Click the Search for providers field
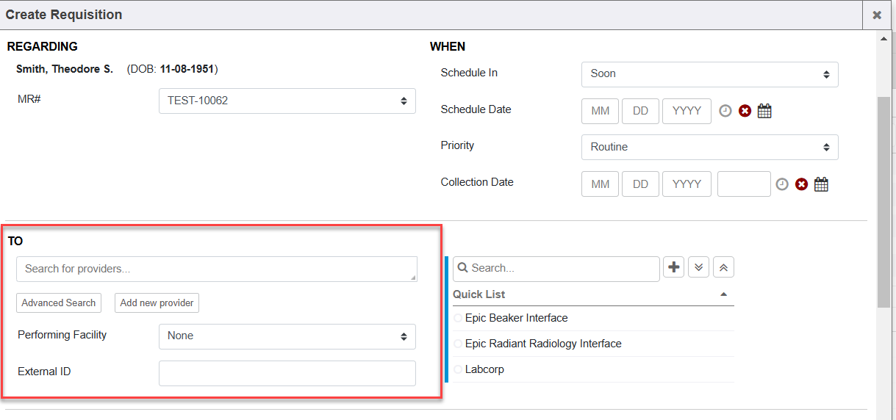The image size is (896, 420). (x=216, y=269)
